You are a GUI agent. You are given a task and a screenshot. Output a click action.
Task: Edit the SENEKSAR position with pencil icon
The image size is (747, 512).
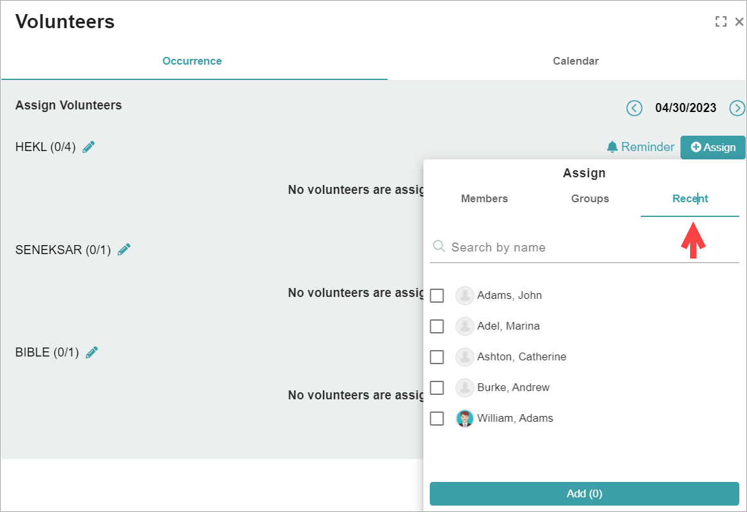[124, 250]
